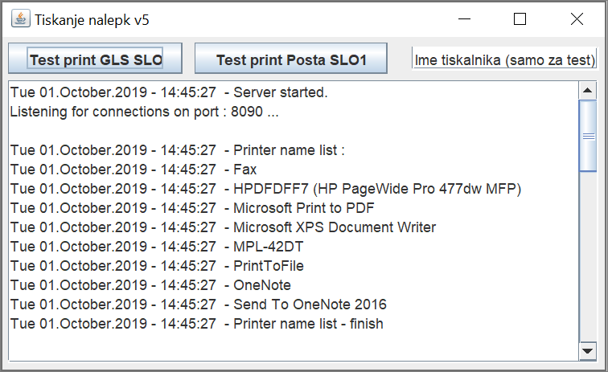Click 'Listening for connections on port : 8090' line
This screenshot has height=372, width=608.
point(144,112)
